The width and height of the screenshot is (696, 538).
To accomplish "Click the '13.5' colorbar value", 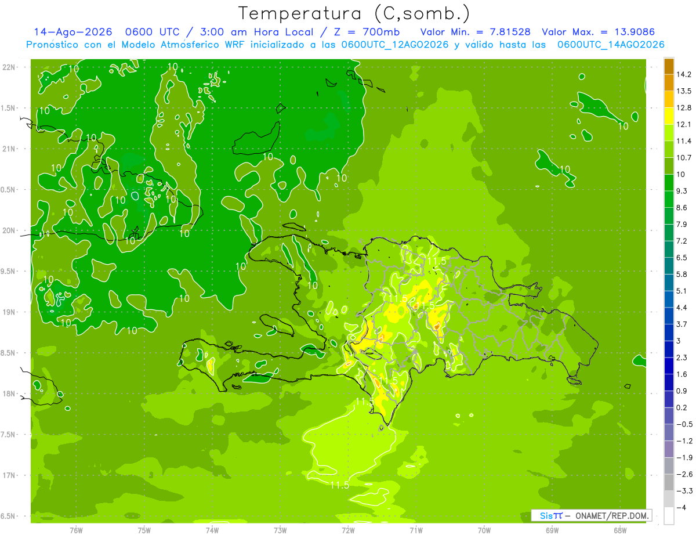I will coord(684,91).
